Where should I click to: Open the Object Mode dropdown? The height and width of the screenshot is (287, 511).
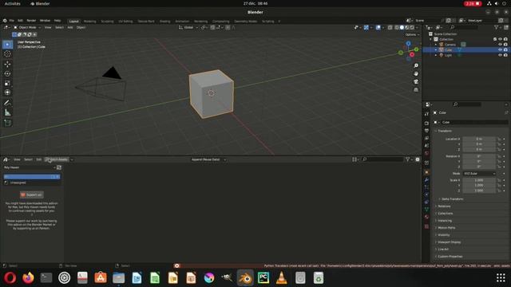pos(27,27)
